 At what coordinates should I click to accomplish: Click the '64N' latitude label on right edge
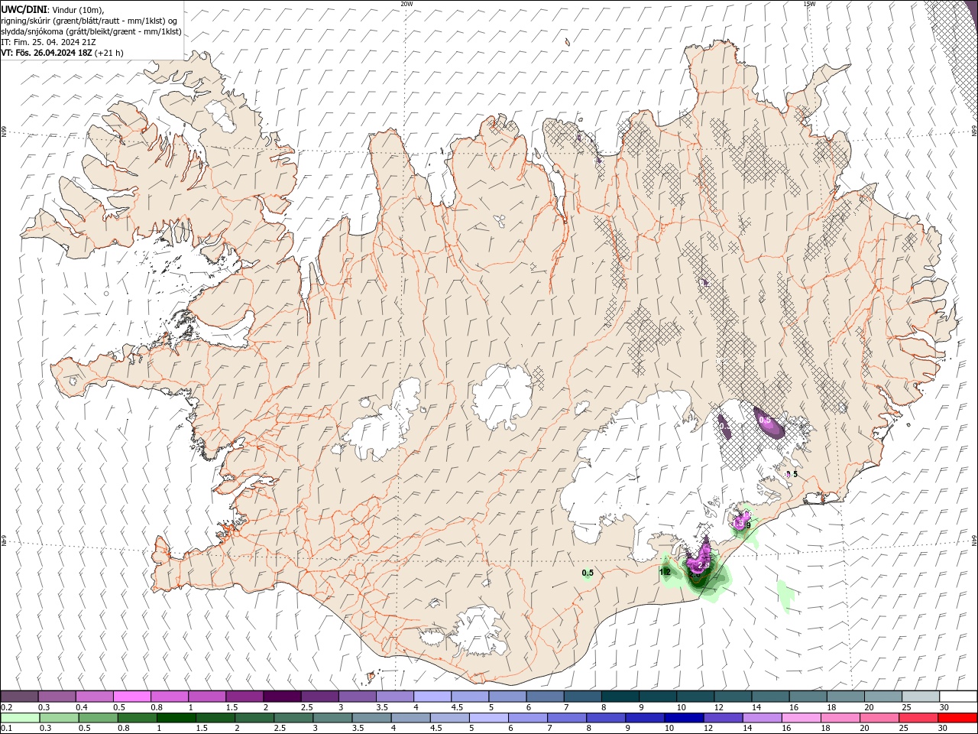pos(974,540)
